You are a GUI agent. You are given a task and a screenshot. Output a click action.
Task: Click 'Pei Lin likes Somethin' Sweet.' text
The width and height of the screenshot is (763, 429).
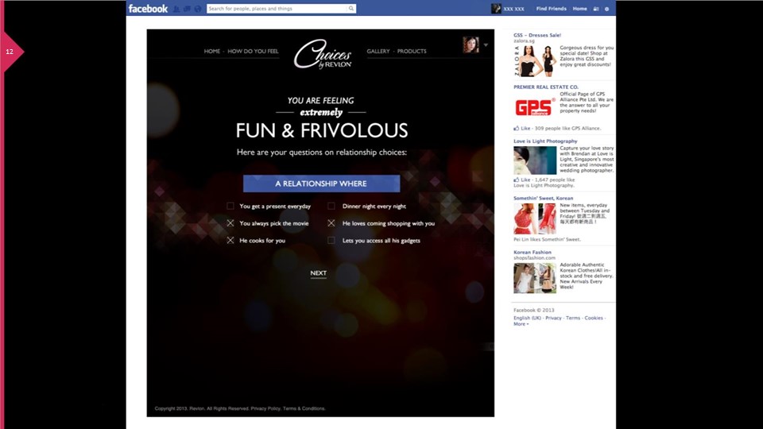(547, 239)
